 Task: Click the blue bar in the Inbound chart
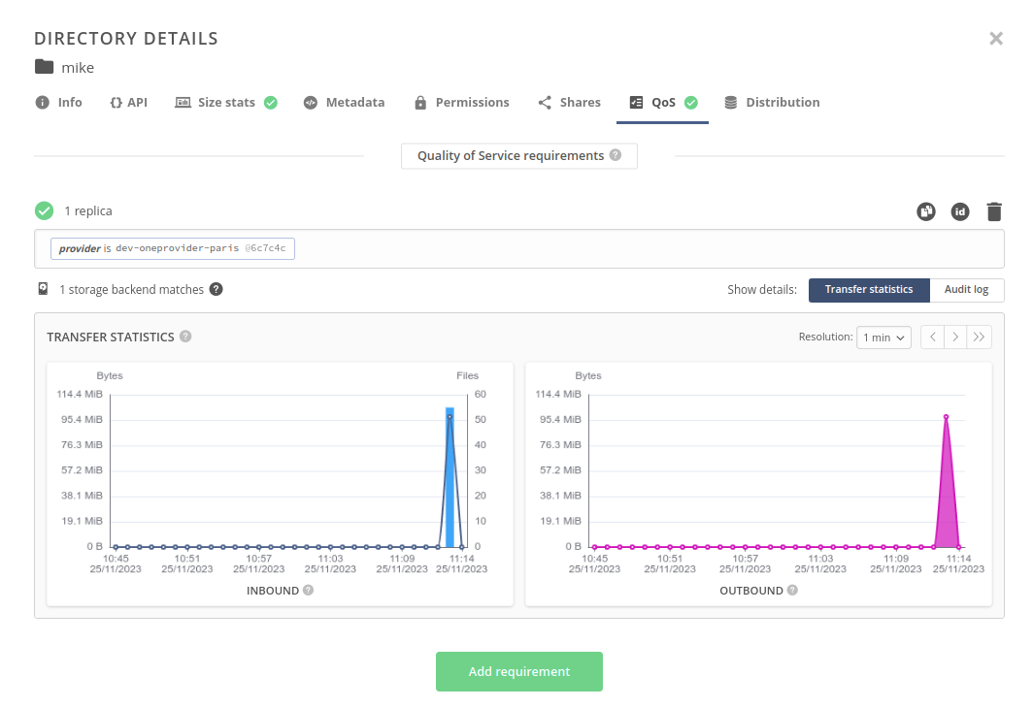pos(450,478)
